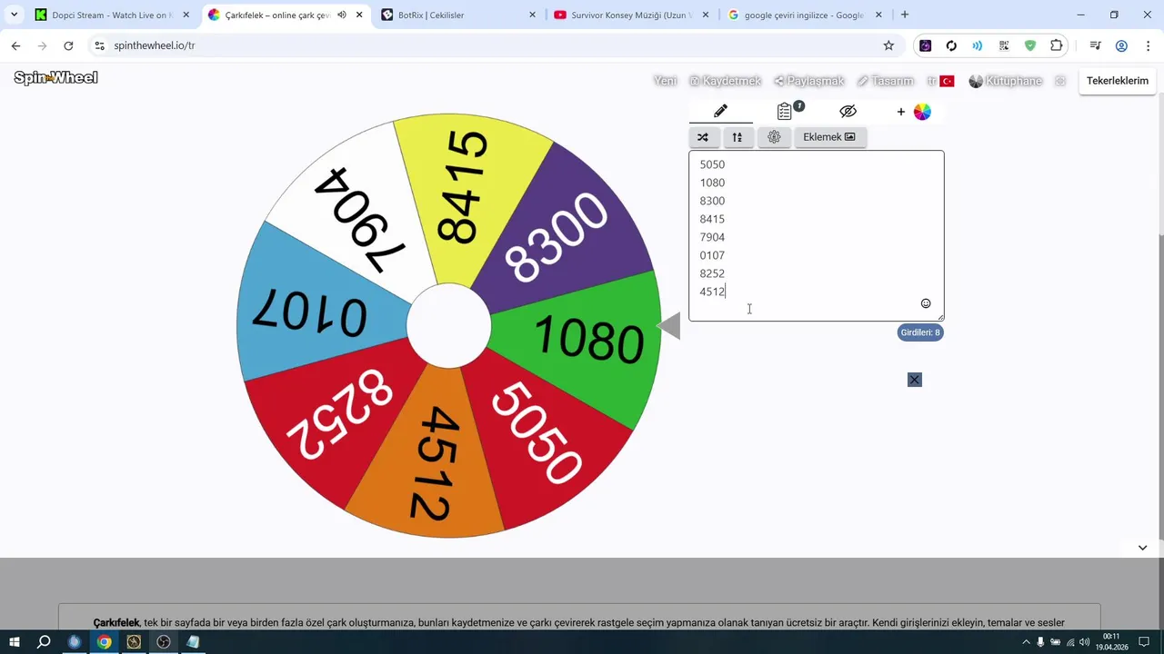Spin the wheel by clicking its center hub

(x=448, y=326)
